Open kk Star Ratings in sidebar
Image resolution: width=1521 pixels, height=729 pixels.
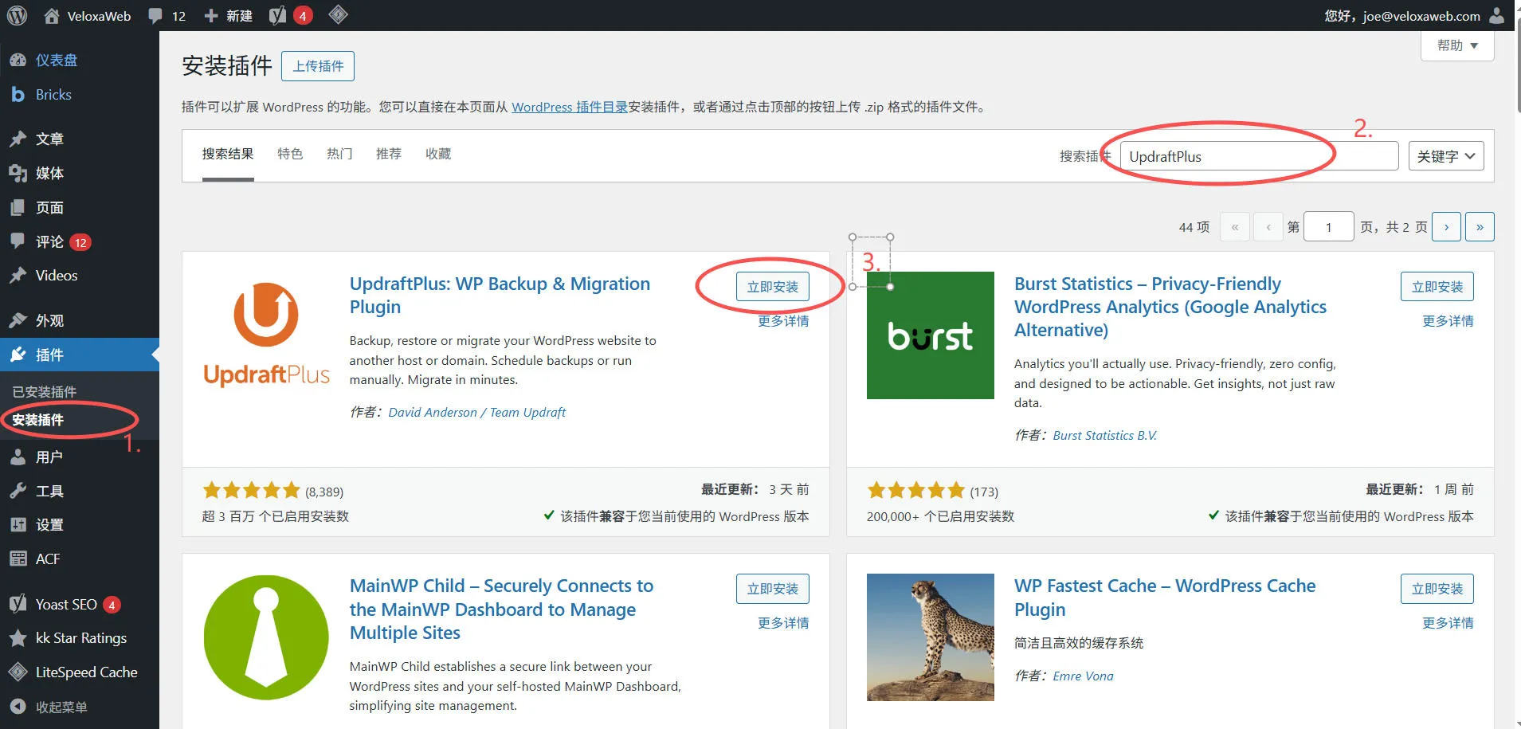pyautogui.click(x=80, y=638)
